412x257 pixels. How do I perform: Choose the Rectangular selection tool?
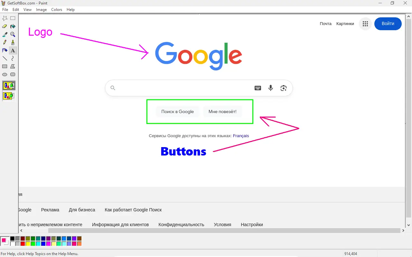coord(13,18)
